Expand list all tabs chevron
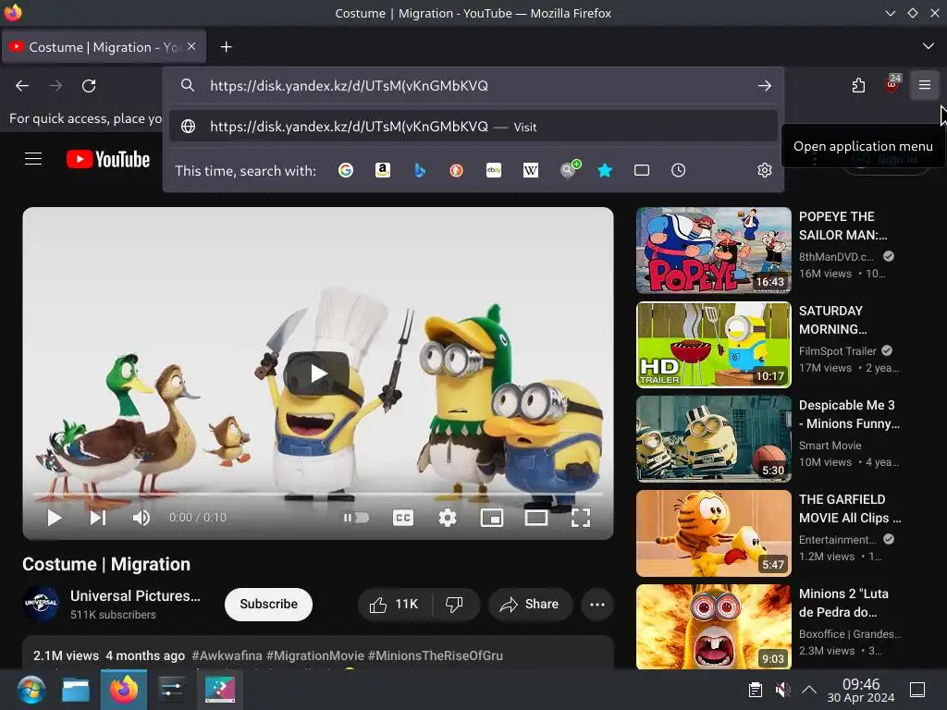Image resolution: width=947 pixels, height=710 pixels. [929, 46]
